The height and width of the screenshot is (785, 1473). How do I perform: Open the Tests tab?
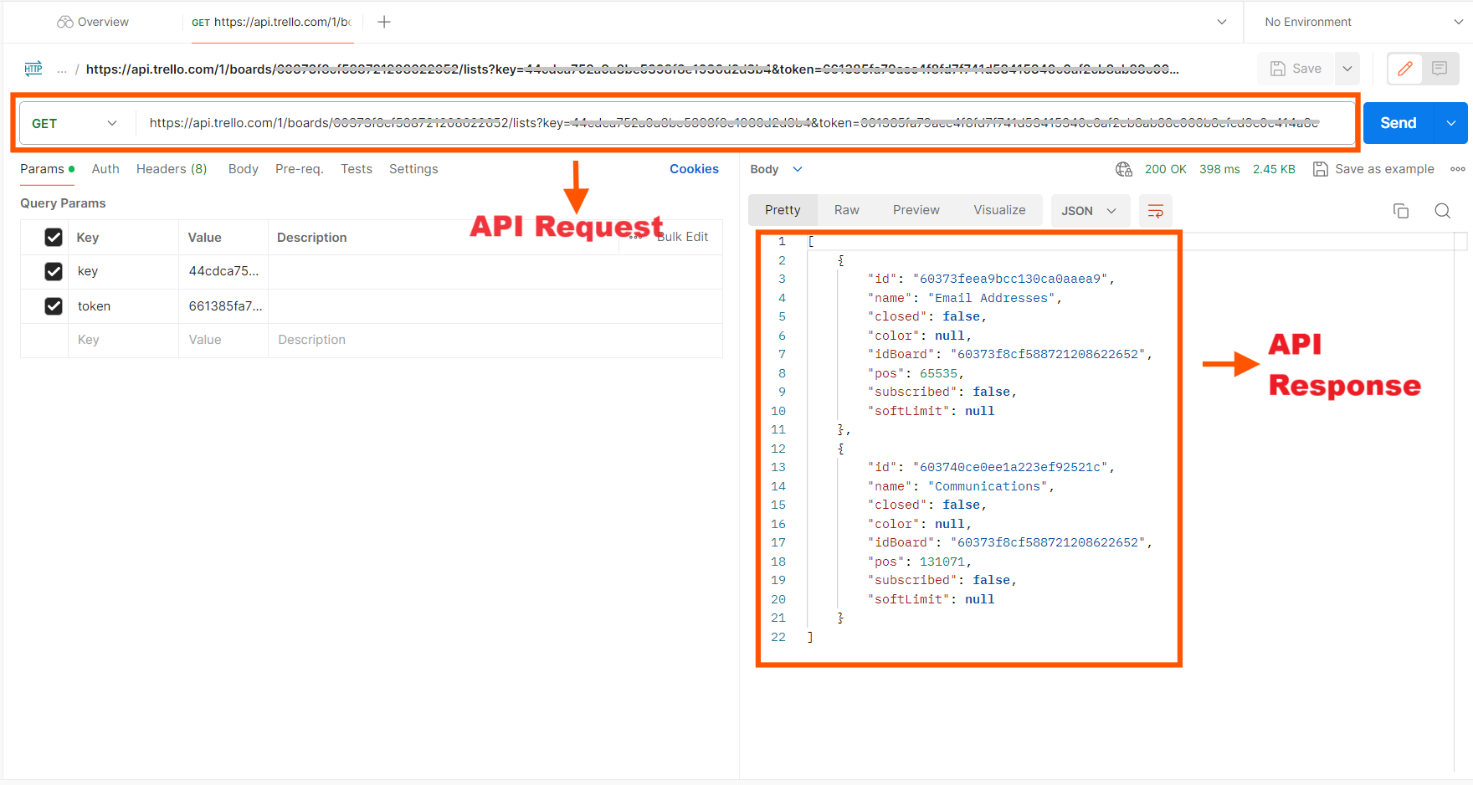(356, 168)
